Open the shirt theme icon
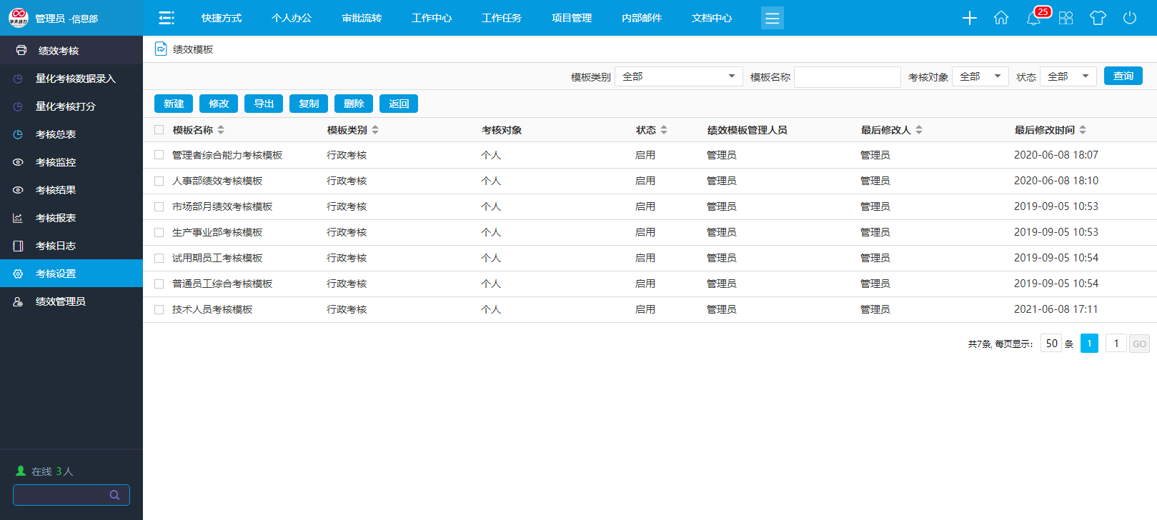This screenshot has height=520, width=1157. click(x=1098, y=18)
